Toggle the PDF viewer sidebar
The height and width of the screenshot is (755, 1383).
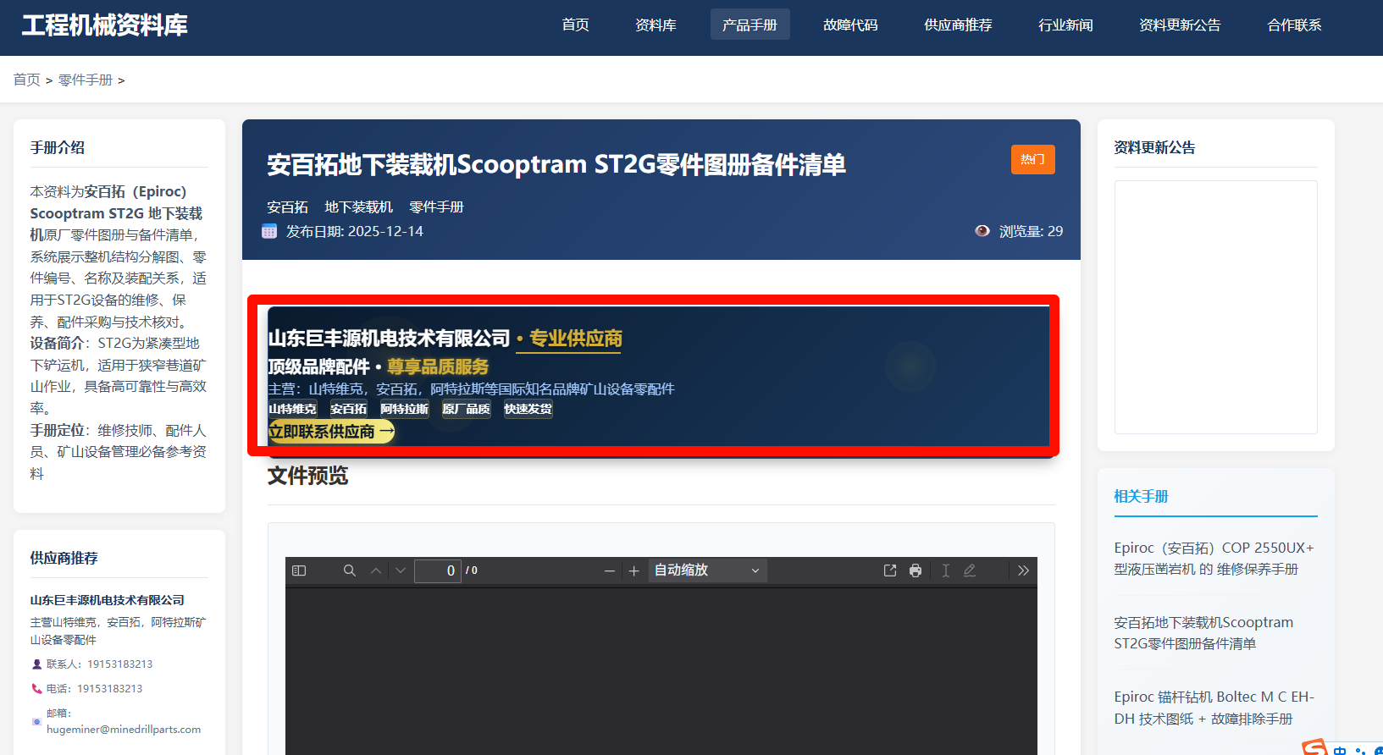pos(299,570)
